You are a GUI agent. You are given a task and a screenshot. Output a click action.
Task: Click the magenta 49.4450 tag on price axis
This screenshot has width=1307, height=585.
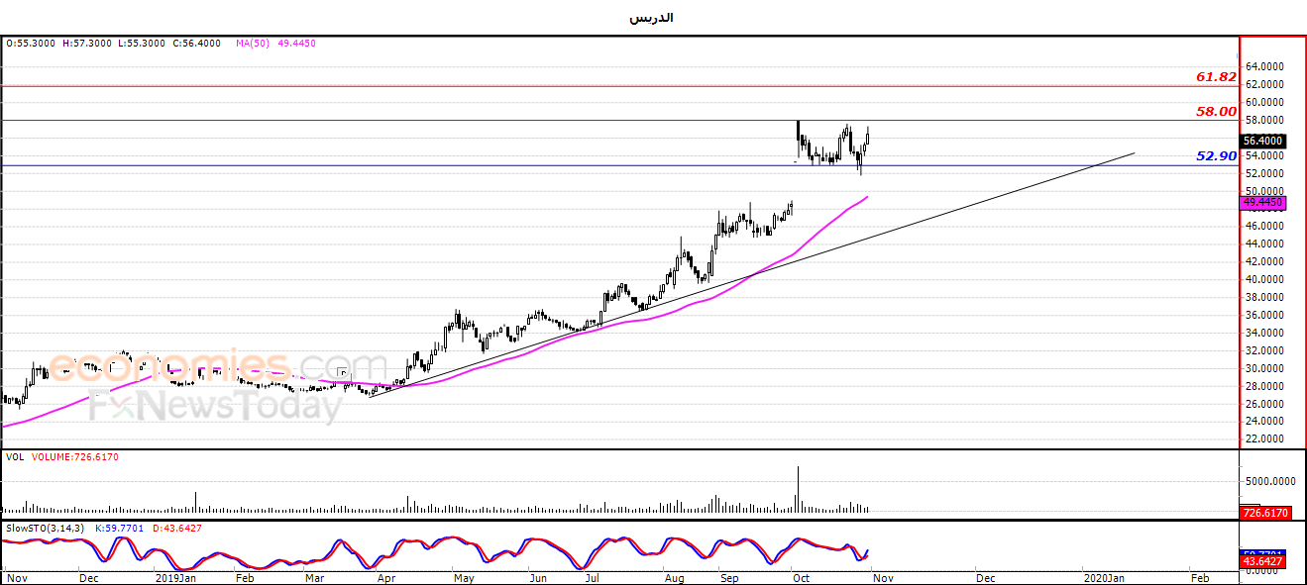point(1263,202)
